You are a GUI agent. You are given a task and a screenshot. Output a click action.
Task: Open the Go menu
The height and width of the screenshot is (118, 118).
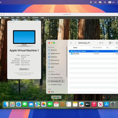(29, 17)
